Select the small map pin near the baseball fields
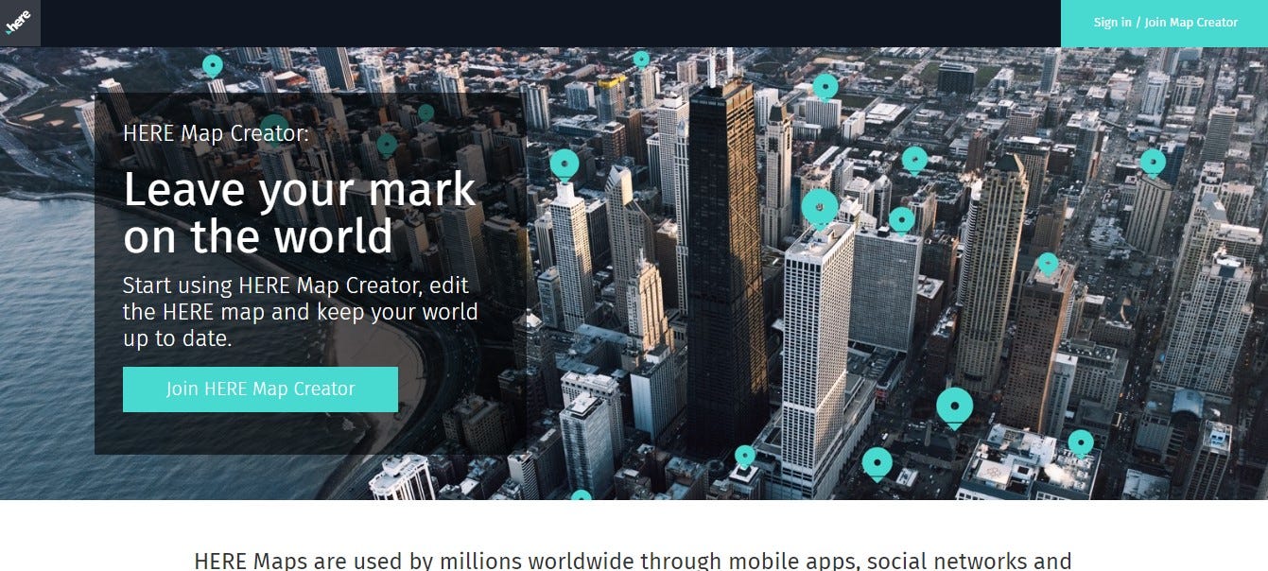 tap(213, 66)
